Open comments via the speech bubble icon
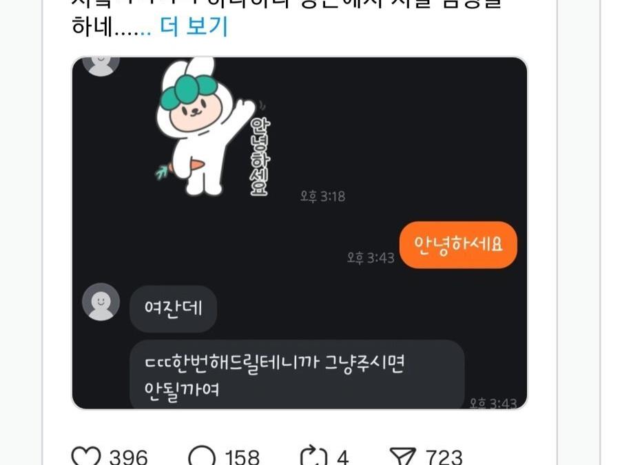Viewport: 620px width, 465px height. 202,457
